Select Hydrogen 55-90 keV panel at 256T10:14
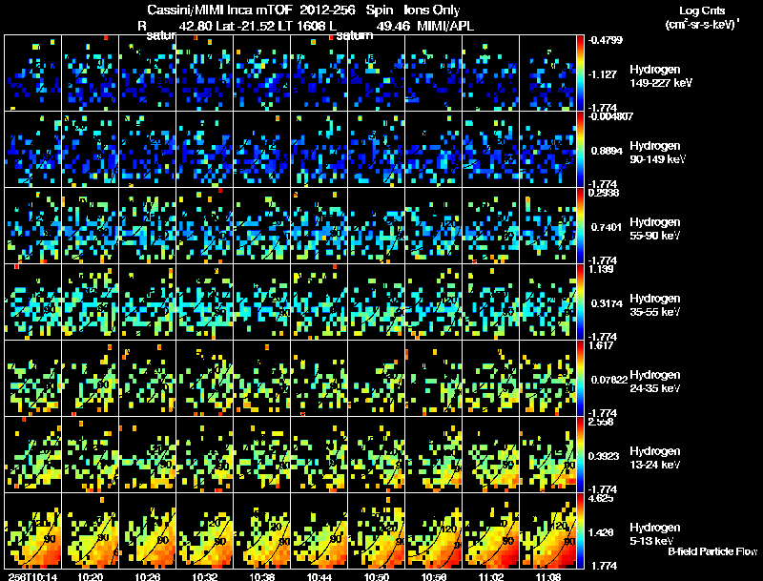The width and height of the screenshot is (763, 581). point(32,226)
